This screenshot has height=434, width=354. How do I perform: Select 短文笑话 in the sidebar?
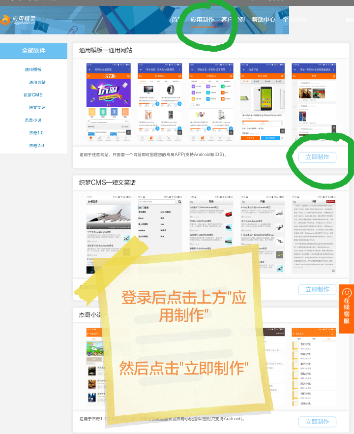pos(37,107)
